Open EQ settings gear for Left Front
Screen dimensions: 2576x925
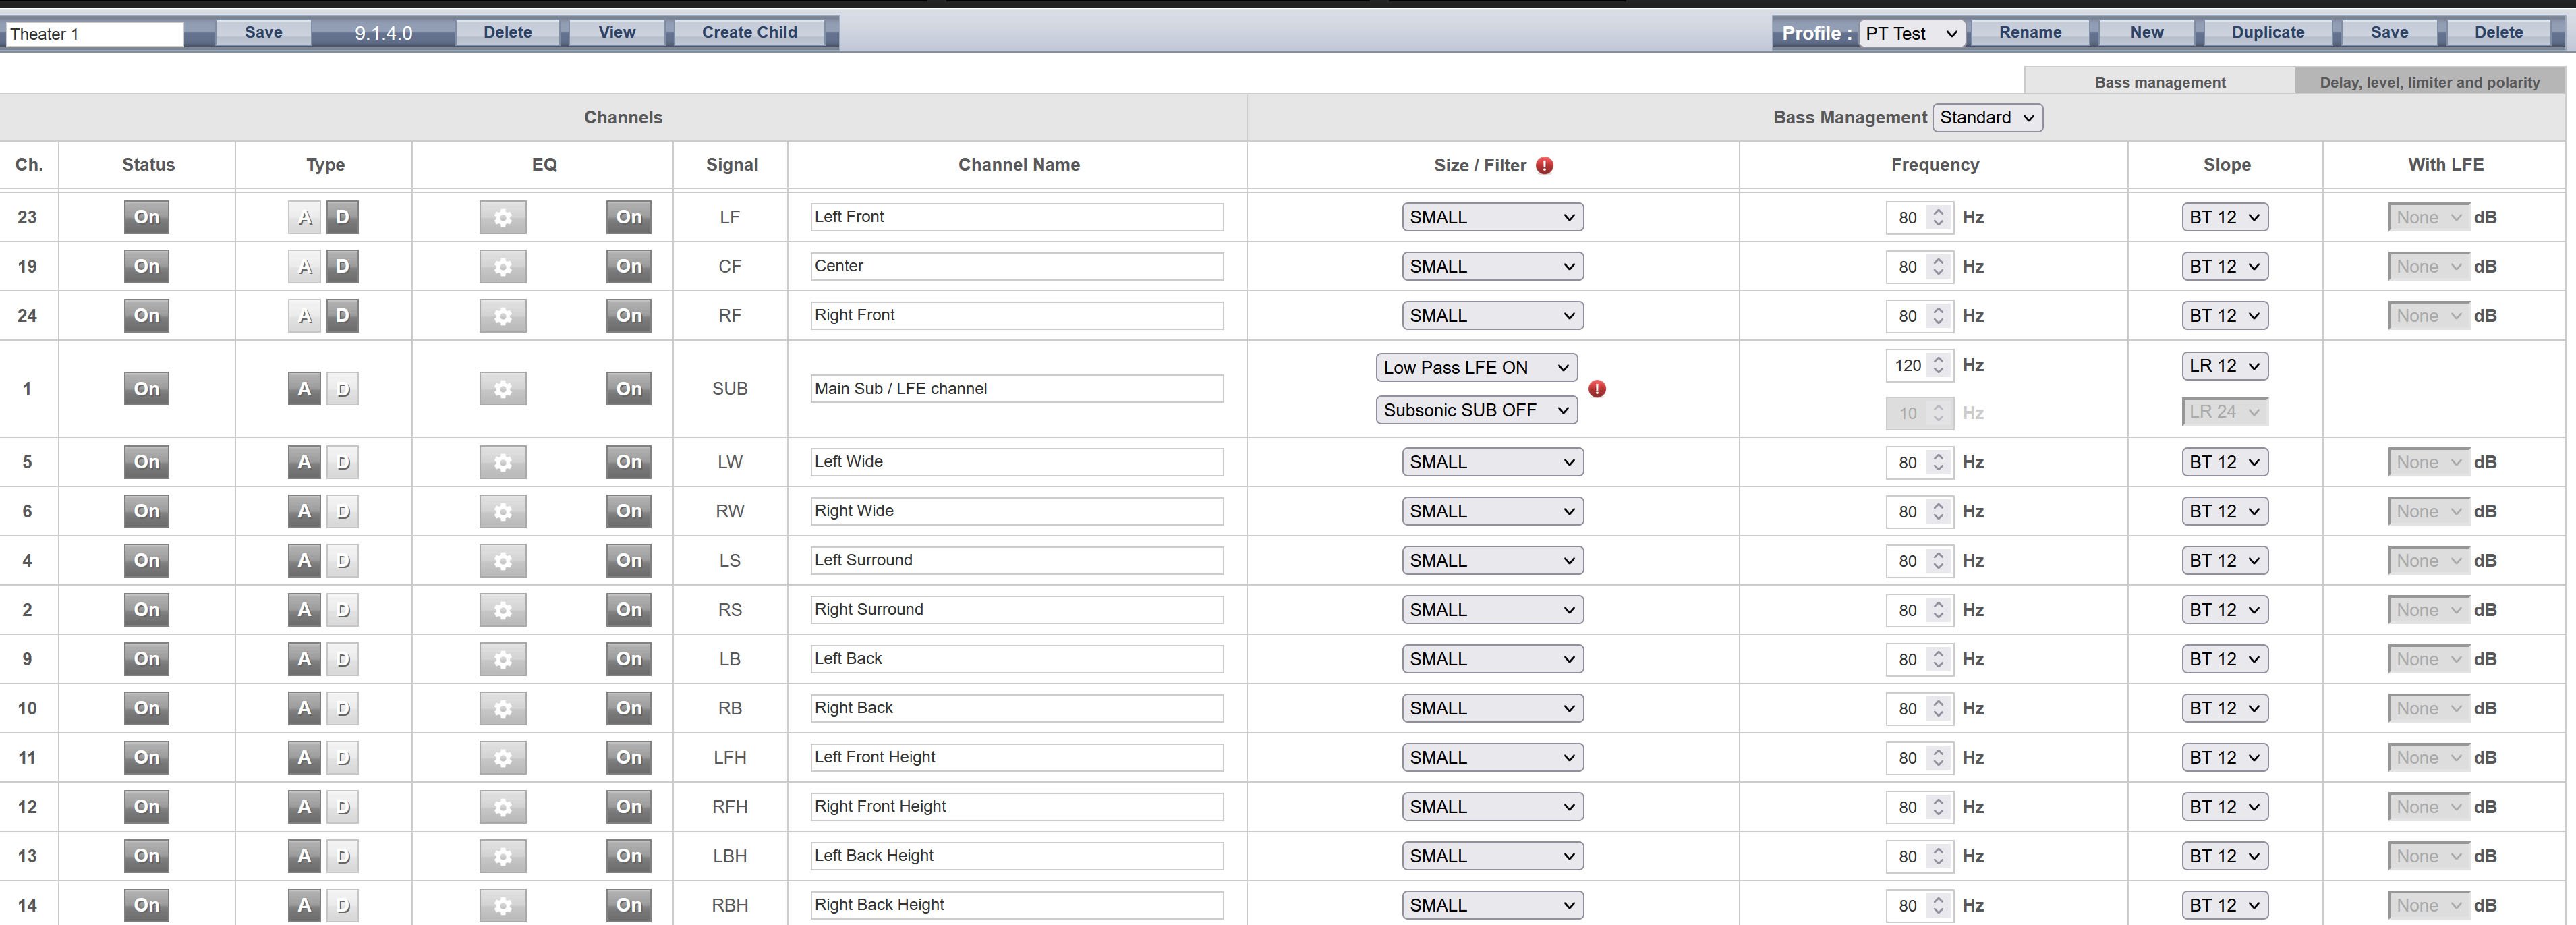coord(502,217)
